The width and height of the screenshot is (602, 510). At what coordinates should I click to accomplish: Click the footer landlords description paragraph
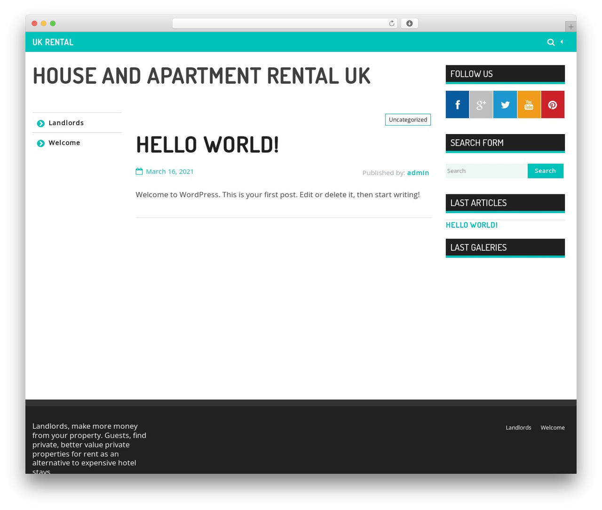[89, 449]
